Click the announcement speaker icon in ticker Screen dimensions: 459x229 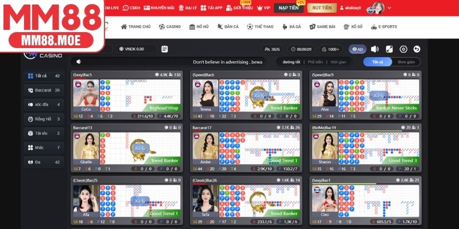(x=79, y=62)
